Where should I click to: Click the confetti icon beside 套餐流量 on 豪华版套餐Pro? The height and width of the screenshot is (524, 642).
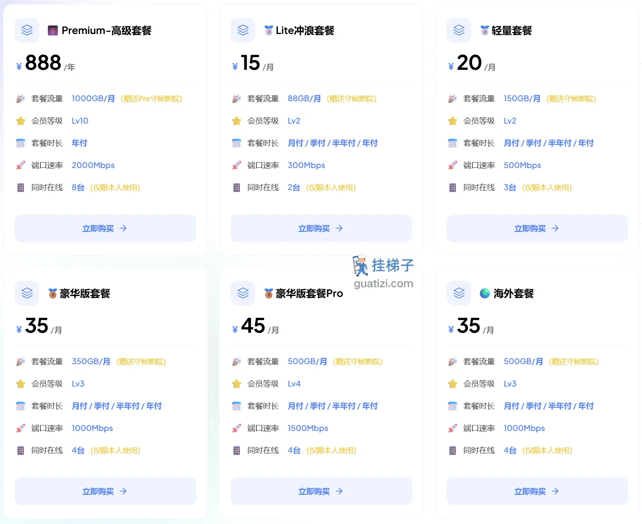point(237,361)
